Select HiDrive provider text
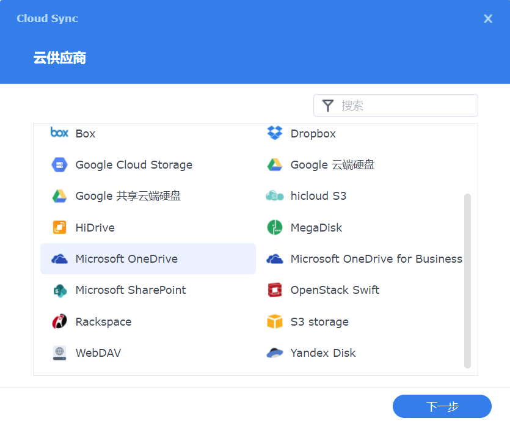Viewport: 510px width, 424px height. click(95, 228)
